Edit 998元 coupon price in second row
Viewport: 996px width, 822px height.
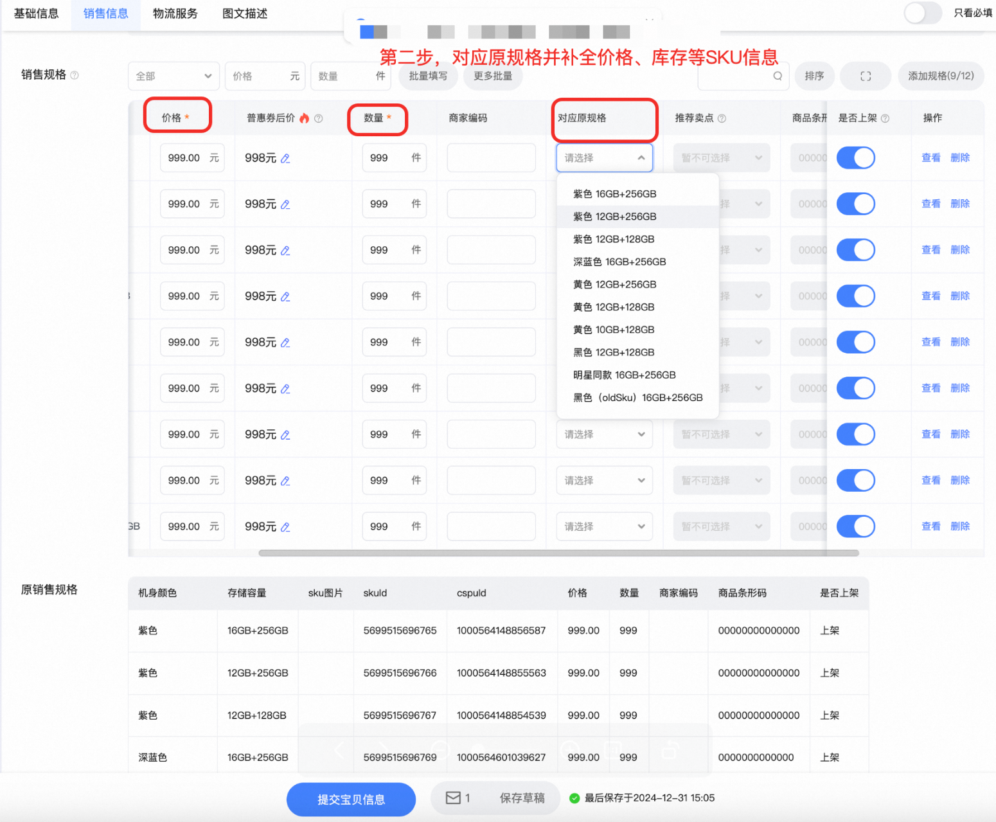[x=285, y=204]
